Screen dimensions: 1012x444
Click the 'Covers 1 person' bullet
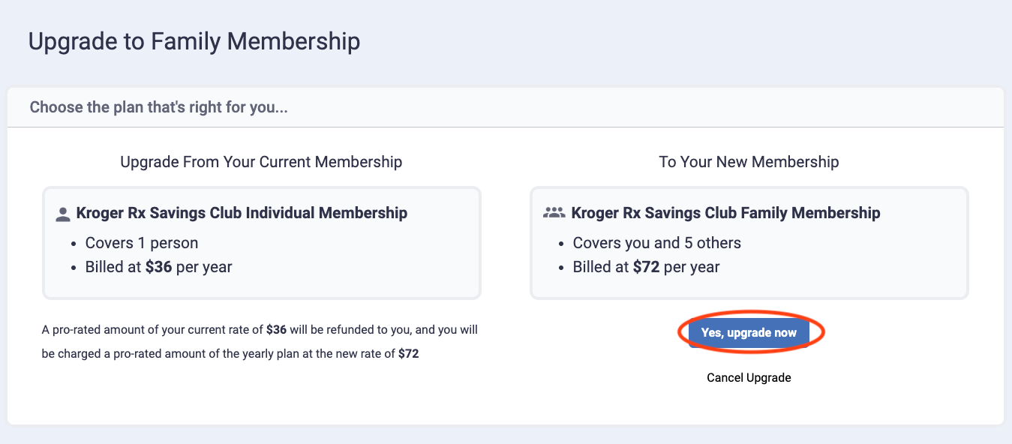142,243
